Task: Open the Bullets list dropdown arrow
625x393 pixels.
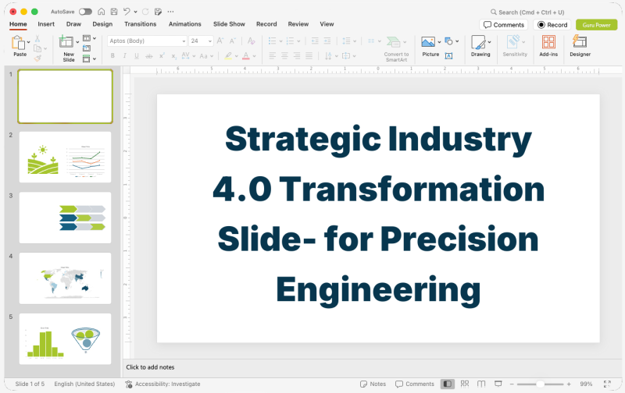Action: coord(280,41)
